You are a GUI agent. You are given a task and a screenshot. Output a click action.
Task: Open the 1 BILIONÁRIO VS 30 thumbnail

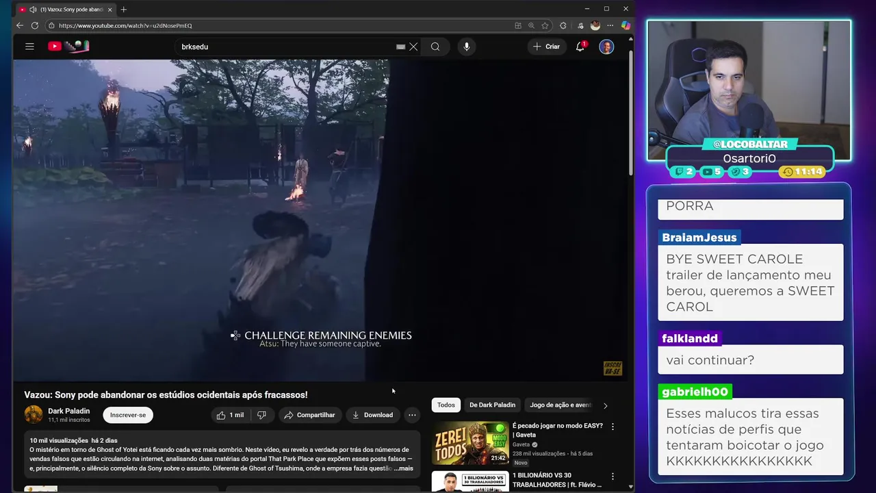(x=470, y=481)
